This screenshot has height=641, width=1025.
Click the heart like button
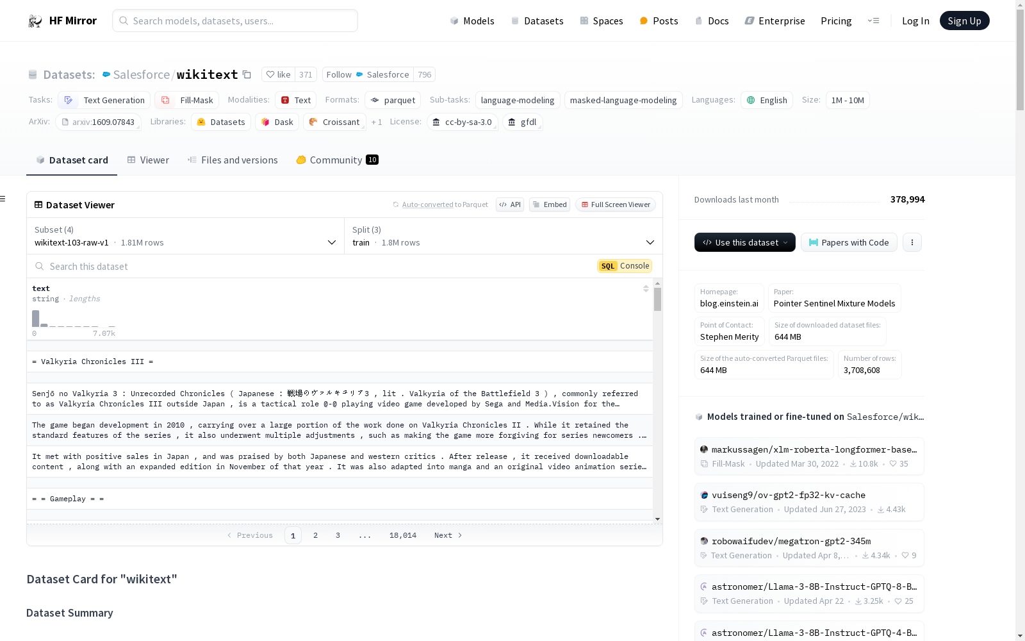coord(279,75)
